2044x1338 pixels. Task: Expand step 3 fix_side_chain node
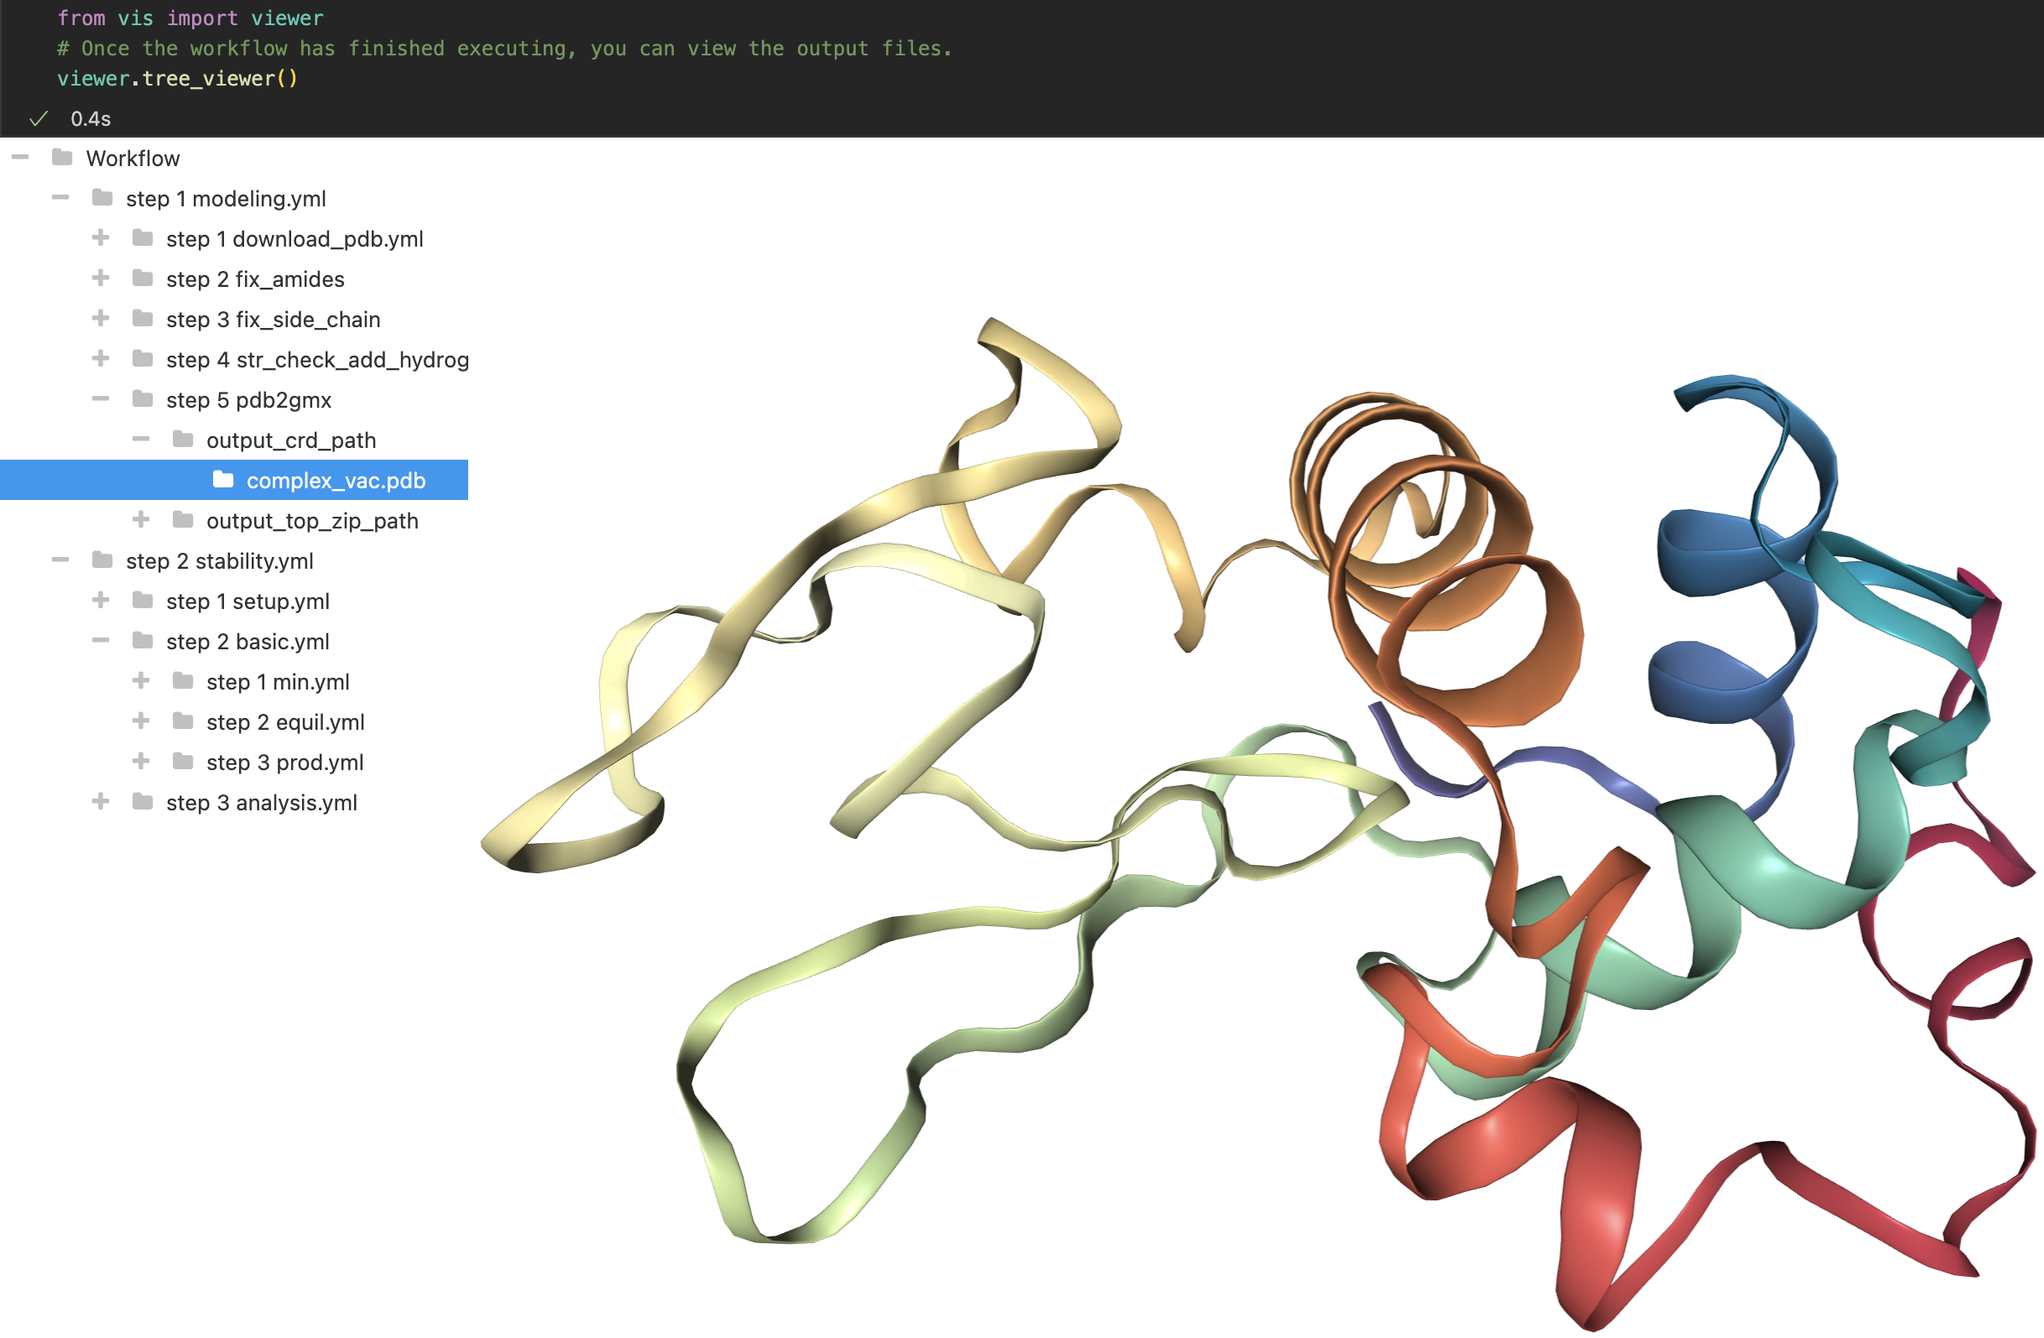(101, 318)
